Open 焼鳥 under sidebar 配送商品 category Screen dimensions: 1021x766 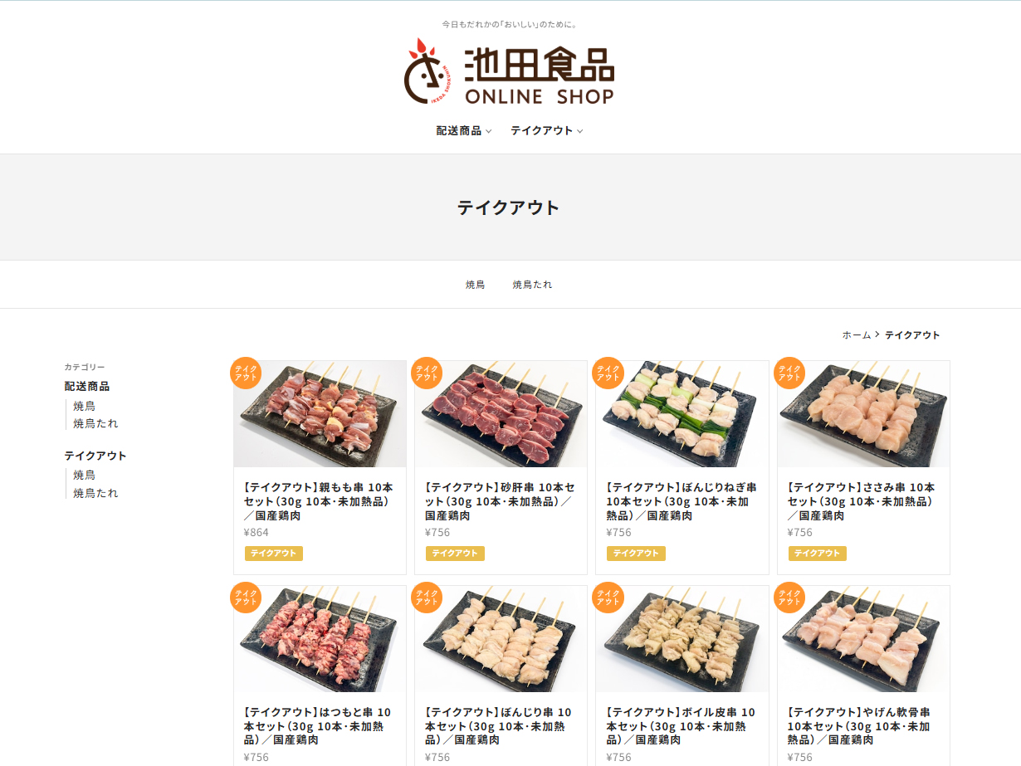click(85, 406)
